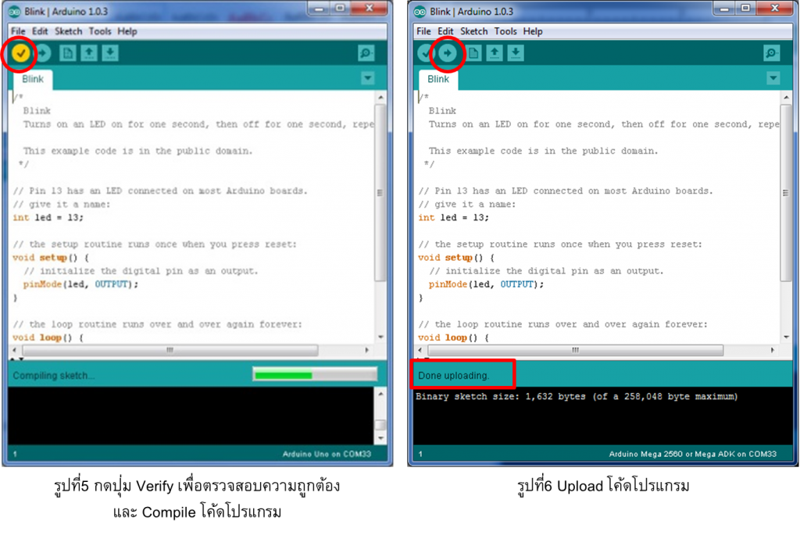Expand tab options arrow in the Arduino Uno window
Image resolution: width=800 pixels, height=539 pixels.
[368, 78]
